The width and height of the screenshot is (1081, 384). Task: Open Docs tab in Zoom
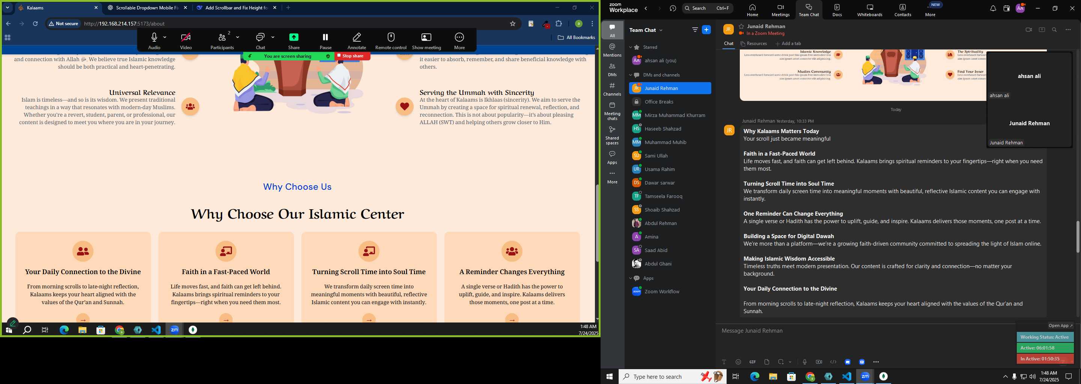click(837, 10)
